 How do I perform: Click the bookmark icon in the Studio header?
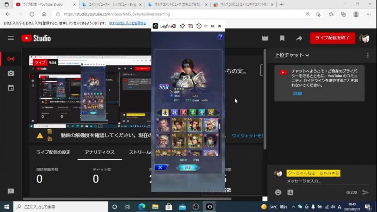point(282,38)
